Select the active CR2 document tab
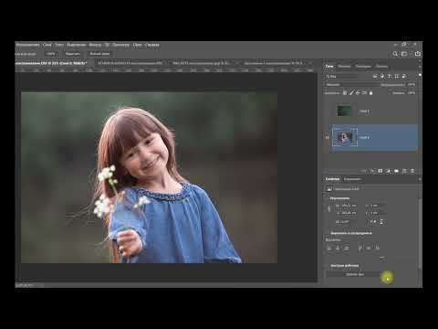 51,63
